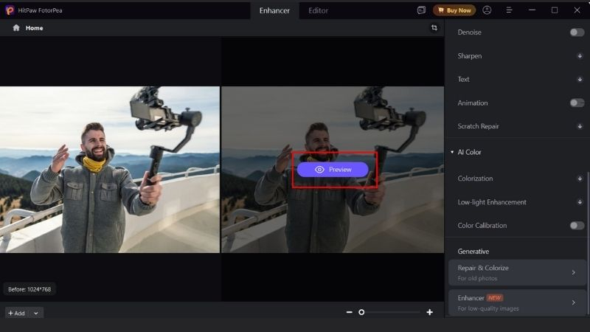Download the Scratch Repair model
Viewport: 590px width, 332px height.
580,126
